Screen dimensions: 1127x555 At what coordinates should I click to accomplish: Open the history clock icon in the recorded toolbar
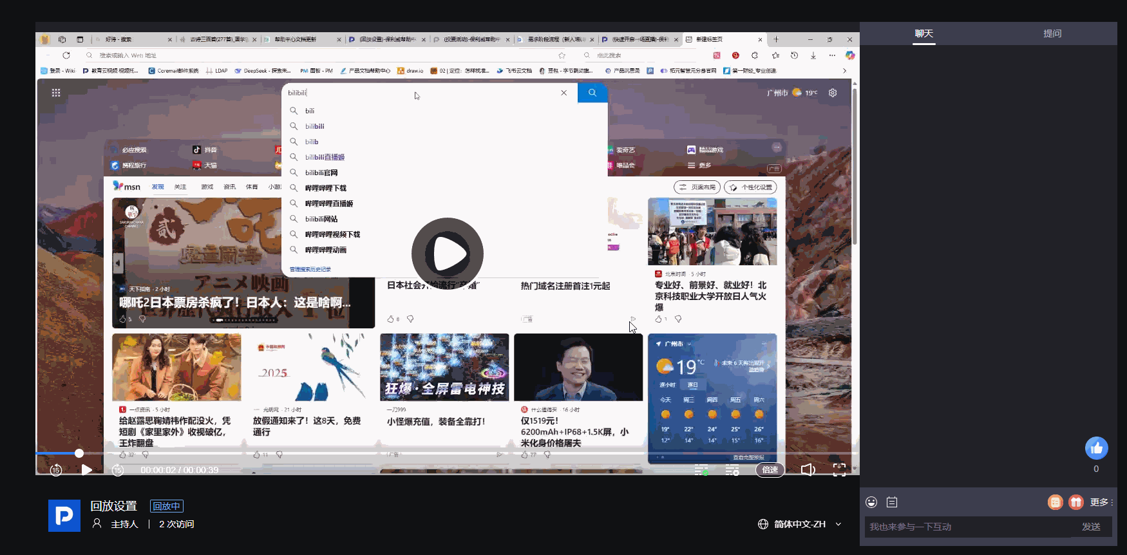[794, 55]
